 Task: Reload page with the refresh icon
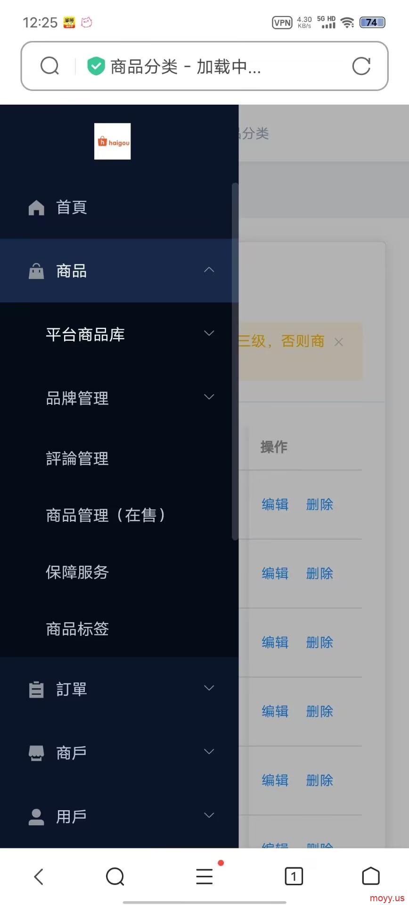(x=361, y=66)
